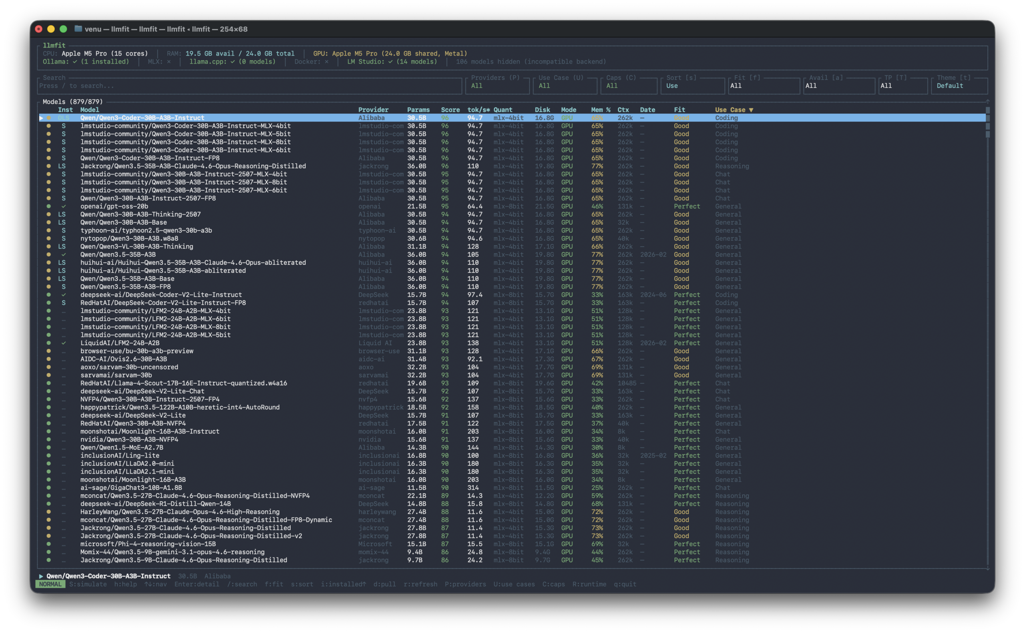
Task: Open the Providers filter box
Action: (497, 86)
